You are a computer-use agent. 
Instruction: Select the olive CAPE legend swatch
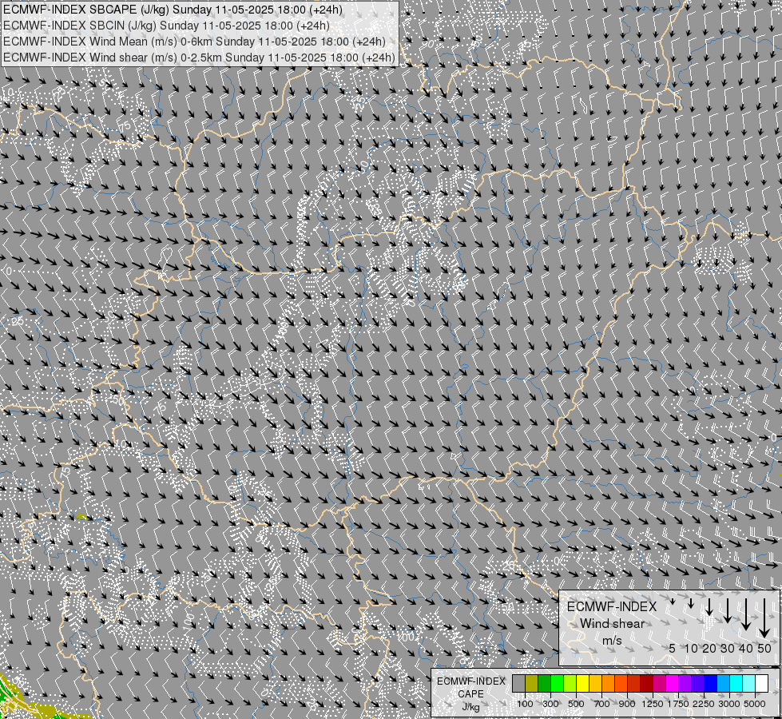(532, 683)
